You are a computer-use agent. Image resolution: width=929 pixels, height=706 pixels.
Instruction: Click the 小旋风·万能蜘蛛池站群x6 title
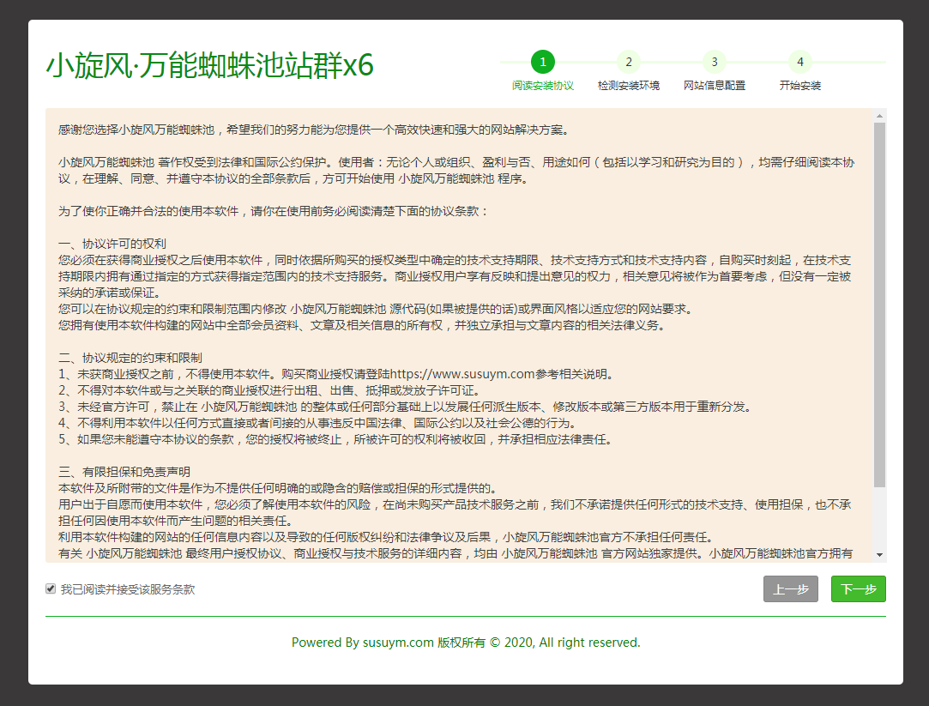click(210, 65)
